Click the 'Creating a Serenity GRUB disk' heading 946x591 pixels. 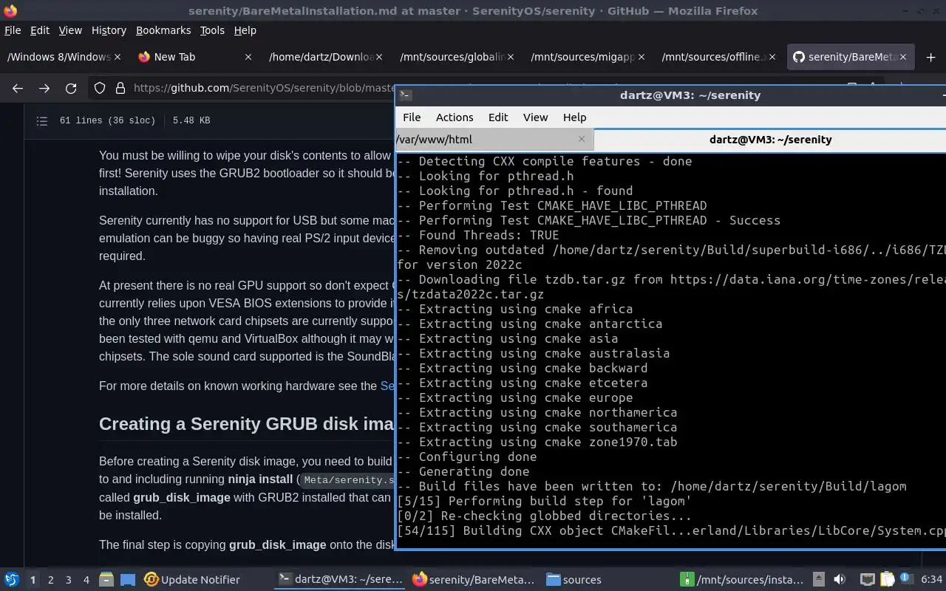click(x=248, y=424)
